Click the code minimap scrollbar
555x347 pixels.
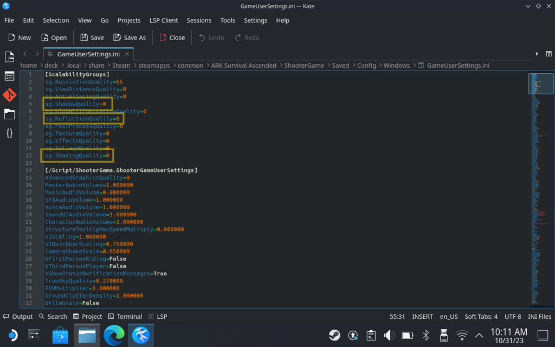click(541, 189)
